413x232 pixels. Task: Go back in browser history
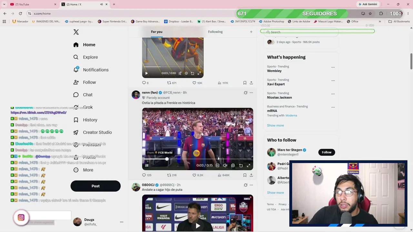point(5,14)
